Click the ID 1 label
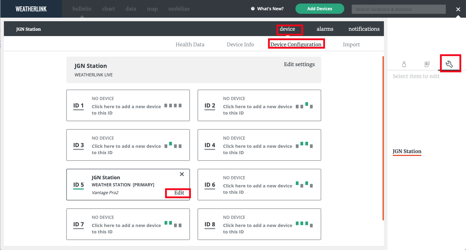This screenshot has width=466, height=250. [79, 105]
